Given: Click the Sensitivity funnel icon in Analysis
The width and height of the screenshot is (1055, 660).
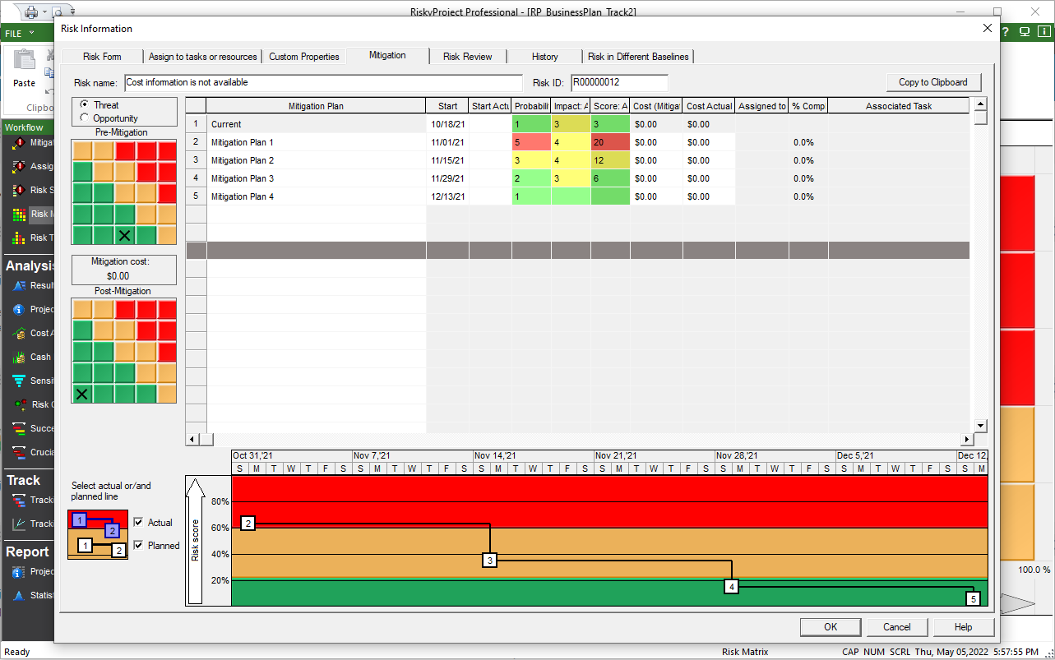Looking at the screenshot, I should pos(19,381).
